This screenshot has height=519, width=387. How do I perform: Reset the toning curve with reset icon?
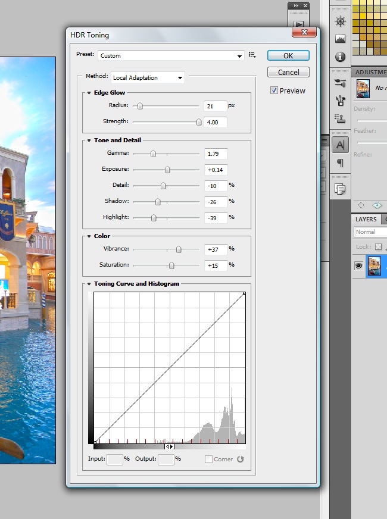tap(241, 459)
